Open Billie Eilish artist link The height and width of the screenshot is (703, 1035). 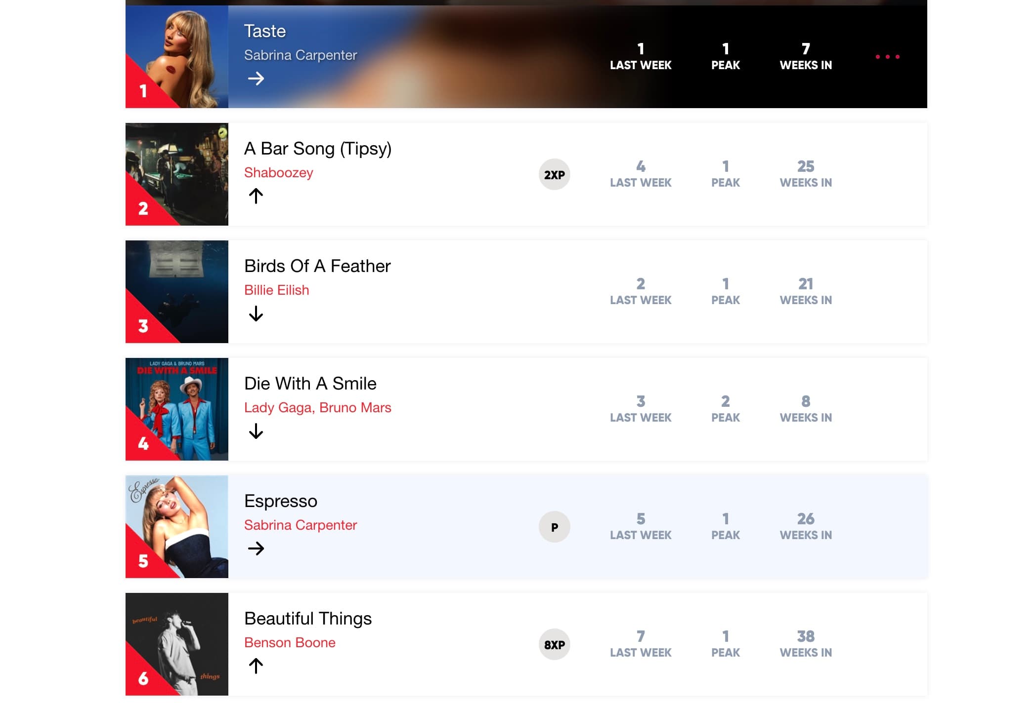coord(276,290)
